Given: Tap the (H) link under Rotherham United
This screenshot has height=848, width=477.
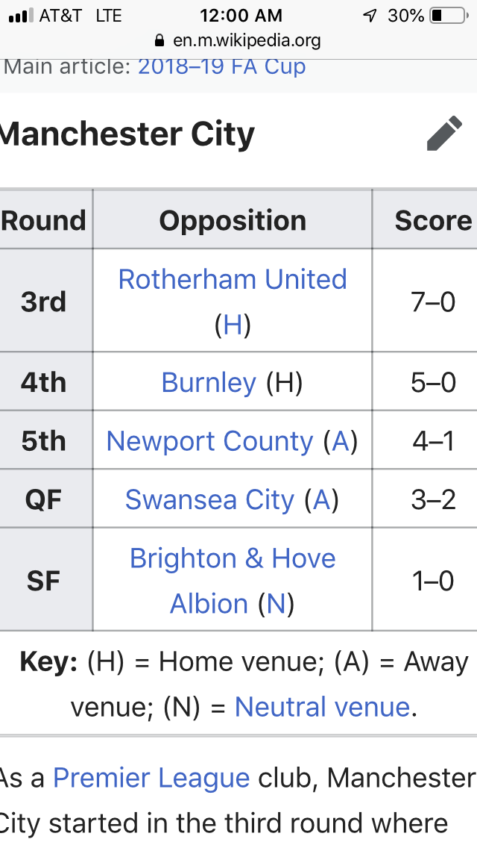Looking at the screenshot, I should (233, 325).
